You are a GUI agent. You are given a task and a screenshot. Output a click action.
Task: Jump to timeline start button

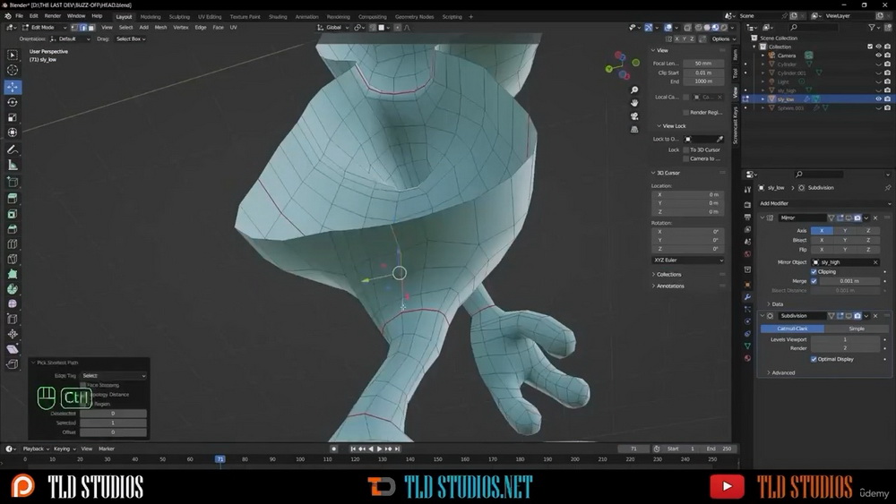(353, 448)
